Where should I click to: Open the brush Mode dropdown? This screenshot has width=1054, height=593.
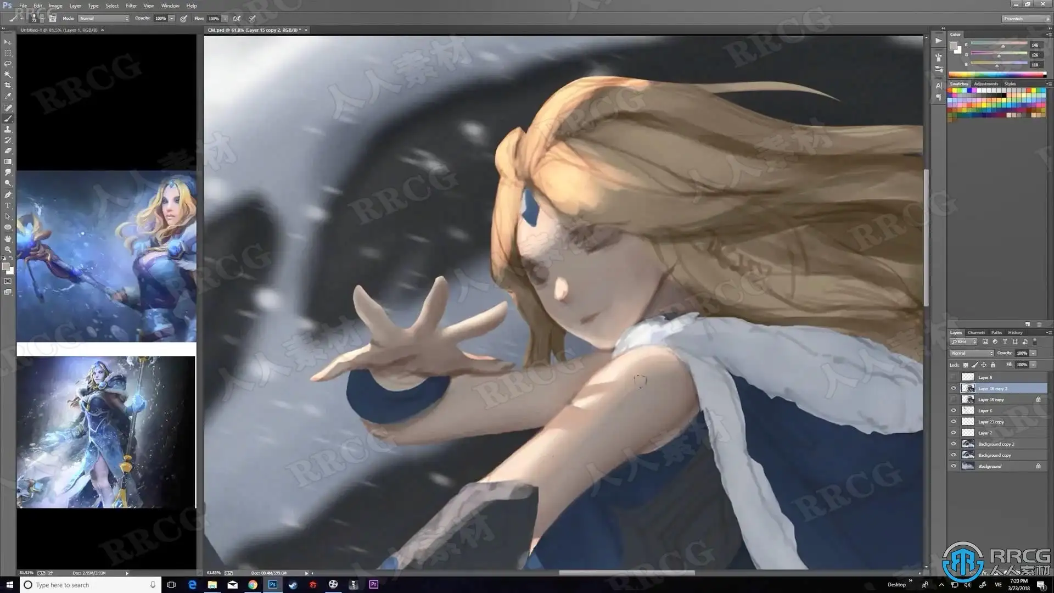pyautogui.click(x=104, y=19)
